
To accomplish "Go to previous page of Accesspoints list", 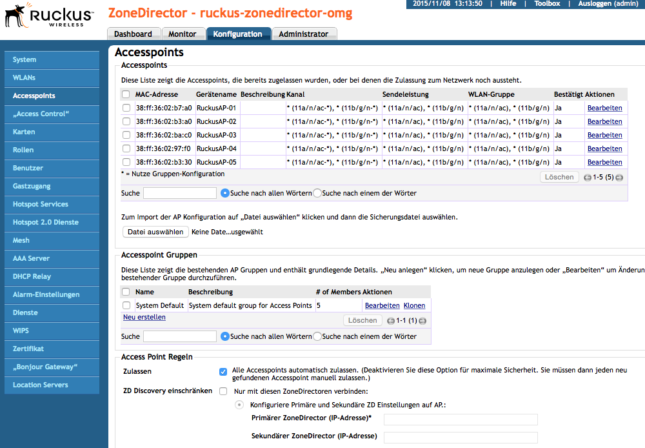I will [588, 178].
